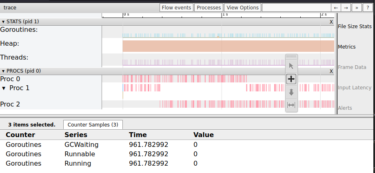Viewport: 375px width, 173px height.
Task: Open the Flow events dropdown
Action: (177, 8)
